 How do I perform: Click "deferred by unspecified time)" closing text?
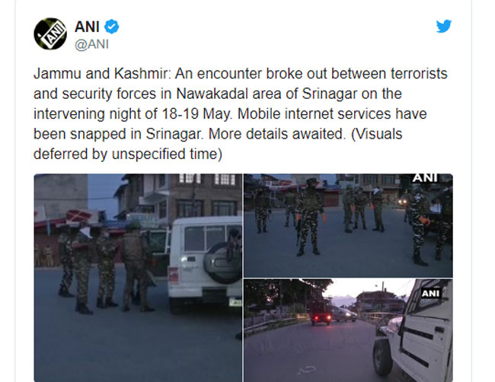pos(128,154)
